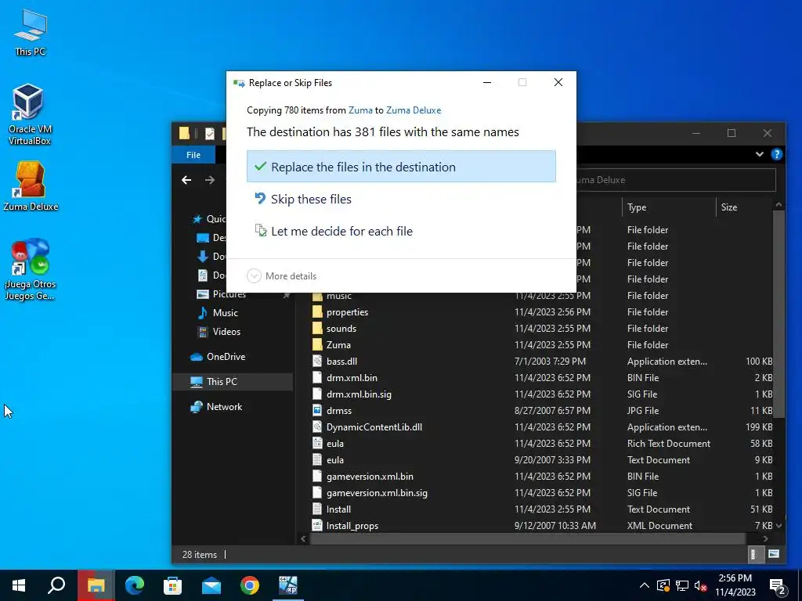The width and height of the screenshot is (802, 601).
Task: Open Oracle VM VirtualBox desktop shortcut
Action: tap(29, 114)
